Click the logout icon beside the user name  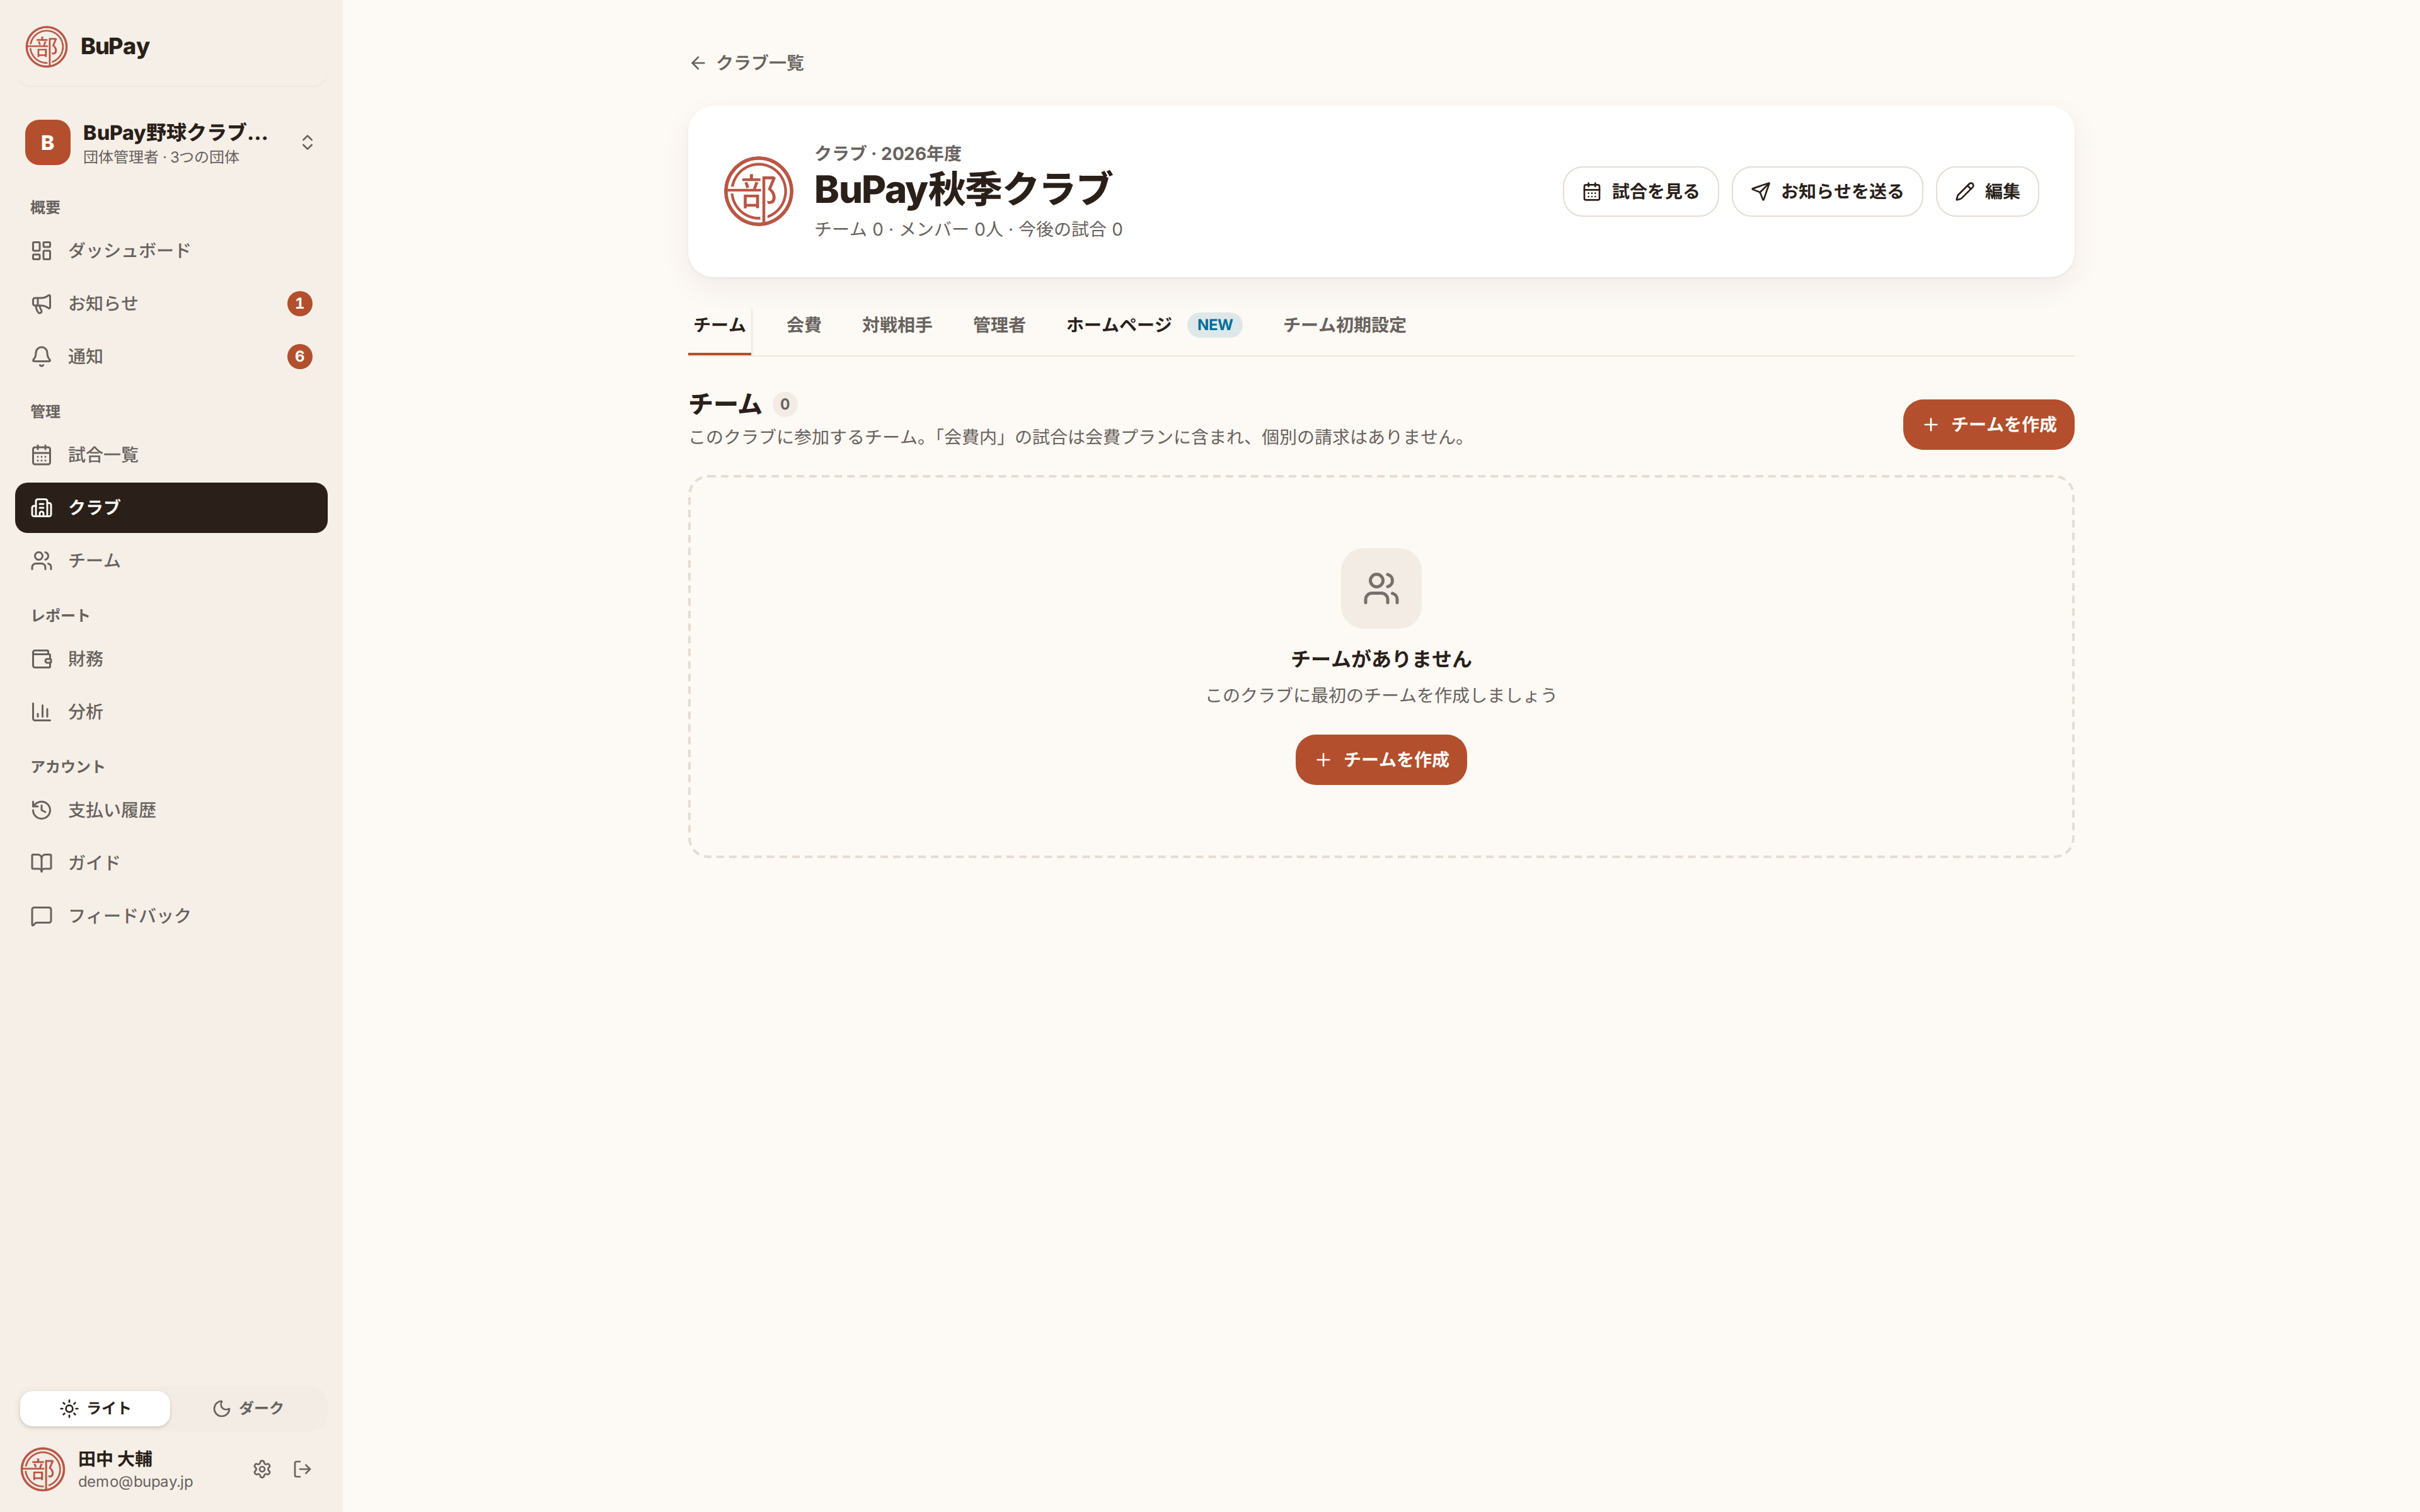pos(303,1469)
